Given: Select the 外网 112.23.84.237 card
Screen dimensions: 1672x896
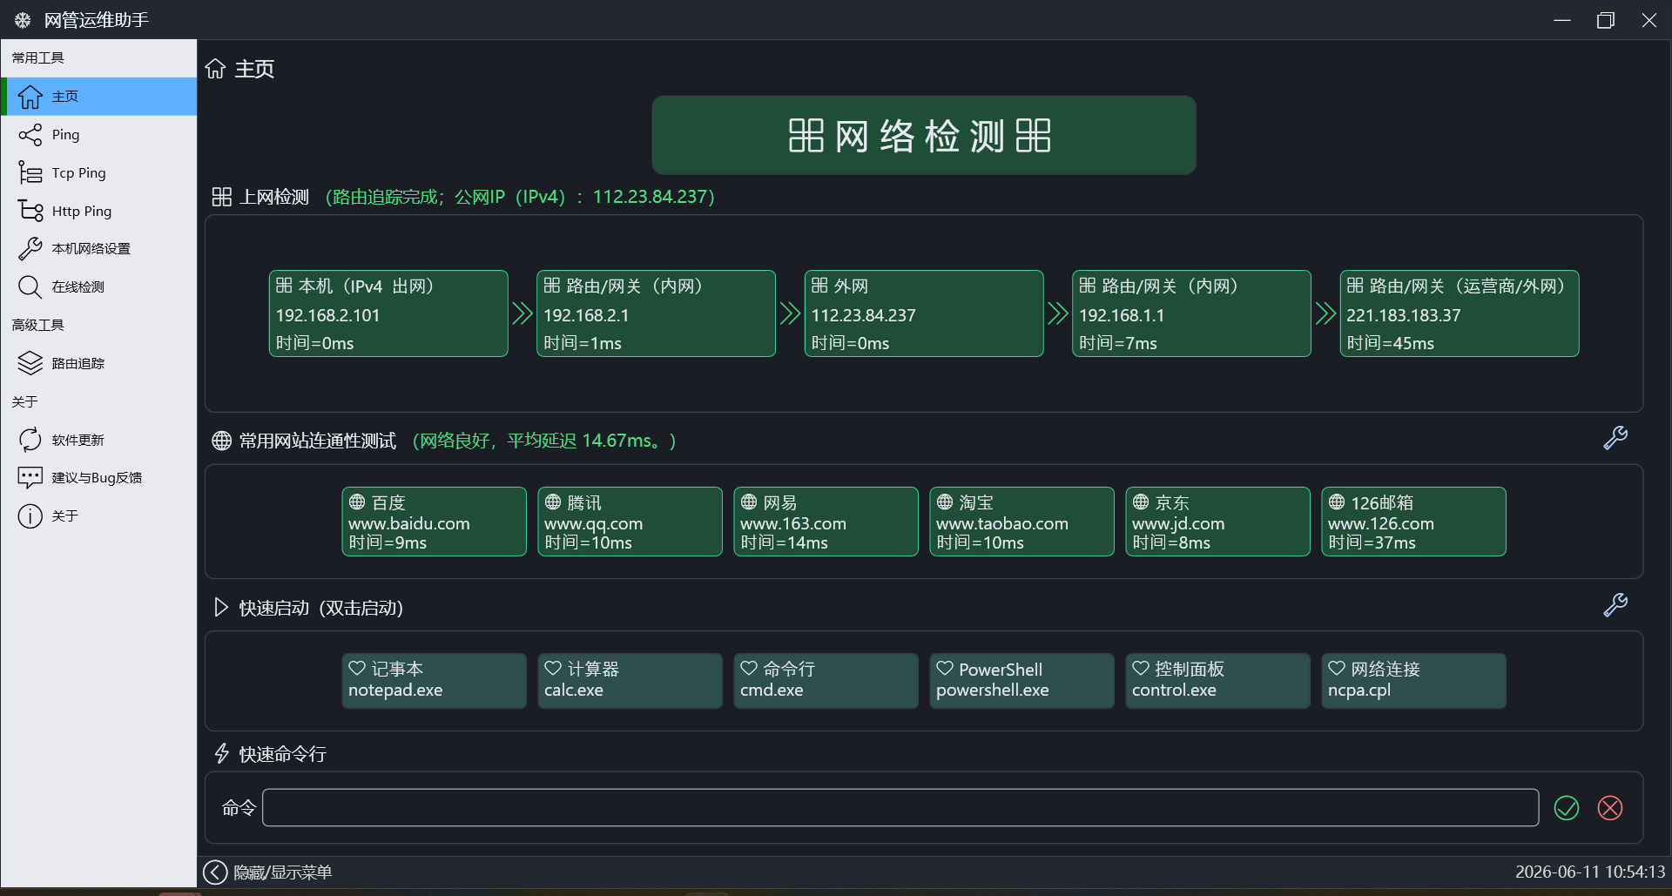Looking at the screenshot, I should (x=924, y=313).
